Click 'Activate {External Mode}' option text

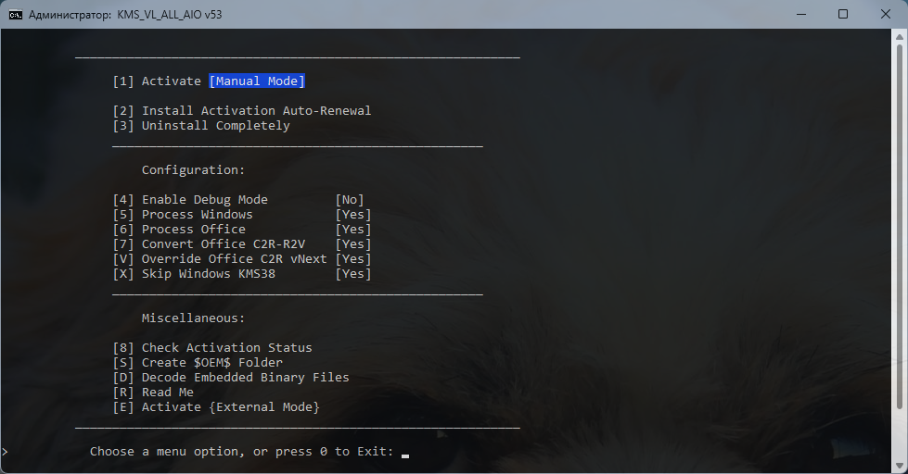pyautogui.click(x=230, y=407)
